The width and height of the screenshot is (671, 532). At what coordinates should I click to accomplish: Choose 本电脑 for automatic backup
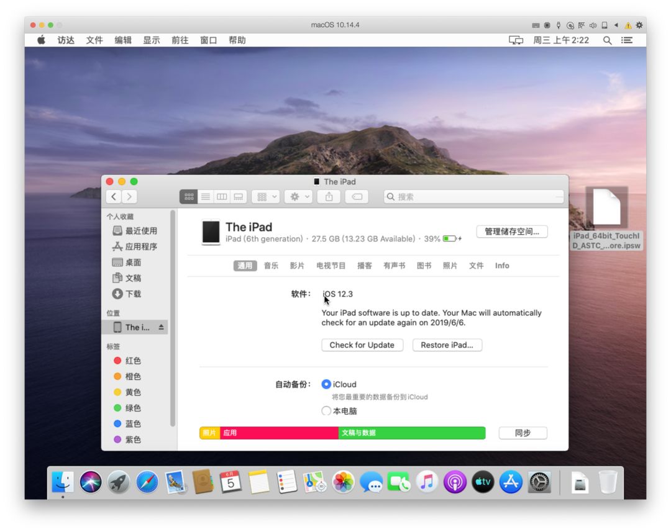point(326,410)
